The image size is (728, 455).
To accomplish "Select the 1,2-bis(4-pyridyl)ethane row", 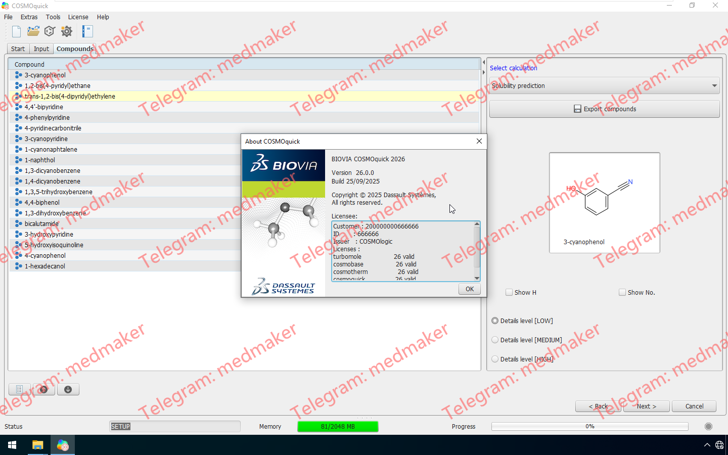I will point(244,85).
